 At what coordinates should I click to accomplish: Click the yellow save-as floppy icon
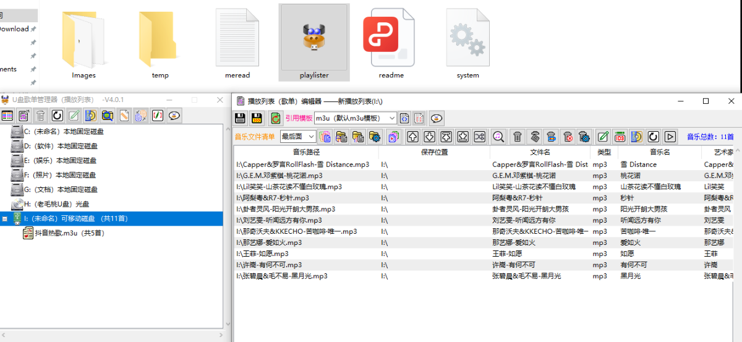click(257, 118)
